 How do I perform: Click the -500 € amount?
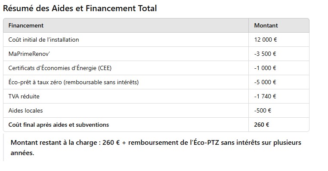click(x=263, y=111)
